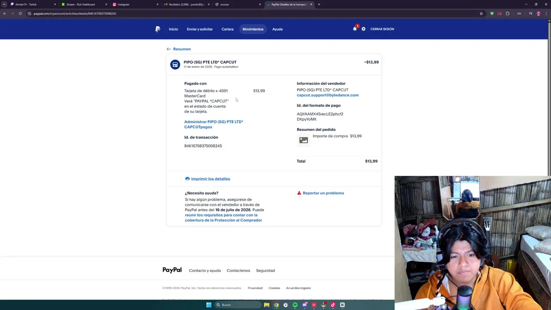Image resolution: width=551 pixels, height=310 pixels.
Task: Open CapCut from the taskbar
Action: (x=342, y=305)
